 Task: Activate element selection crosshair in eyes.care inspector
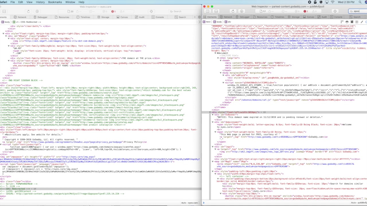(x=151, y=11)
